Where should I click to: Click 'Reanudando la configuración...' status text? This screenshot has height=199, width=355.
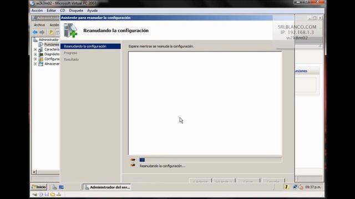coord(163,166)
